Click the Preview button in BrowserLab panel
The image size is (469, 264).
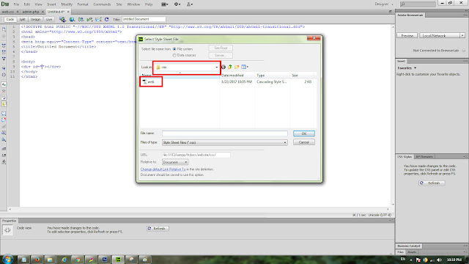pyautogui.click(x=407, y=36)
